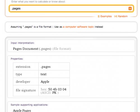
Task: Use as a computer software topic instead
Action: pyautogui.click(x=78, y=27)
